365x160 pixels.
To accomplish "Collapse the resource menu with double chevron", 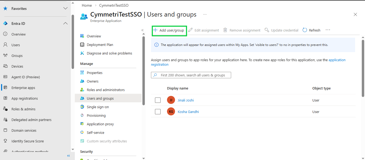I will (x=142, y=30).
